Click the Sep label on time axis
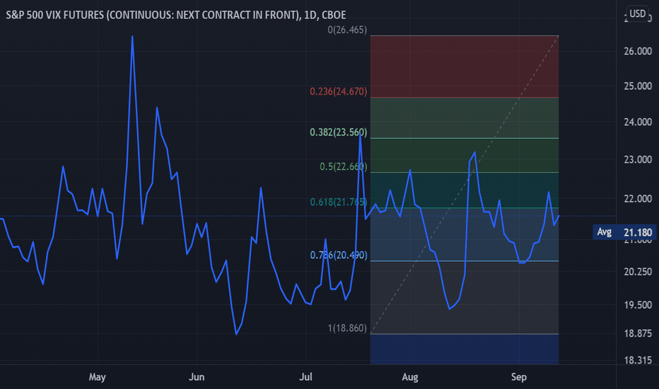Viewport: 659px width, 389px height. click(518, 377)
